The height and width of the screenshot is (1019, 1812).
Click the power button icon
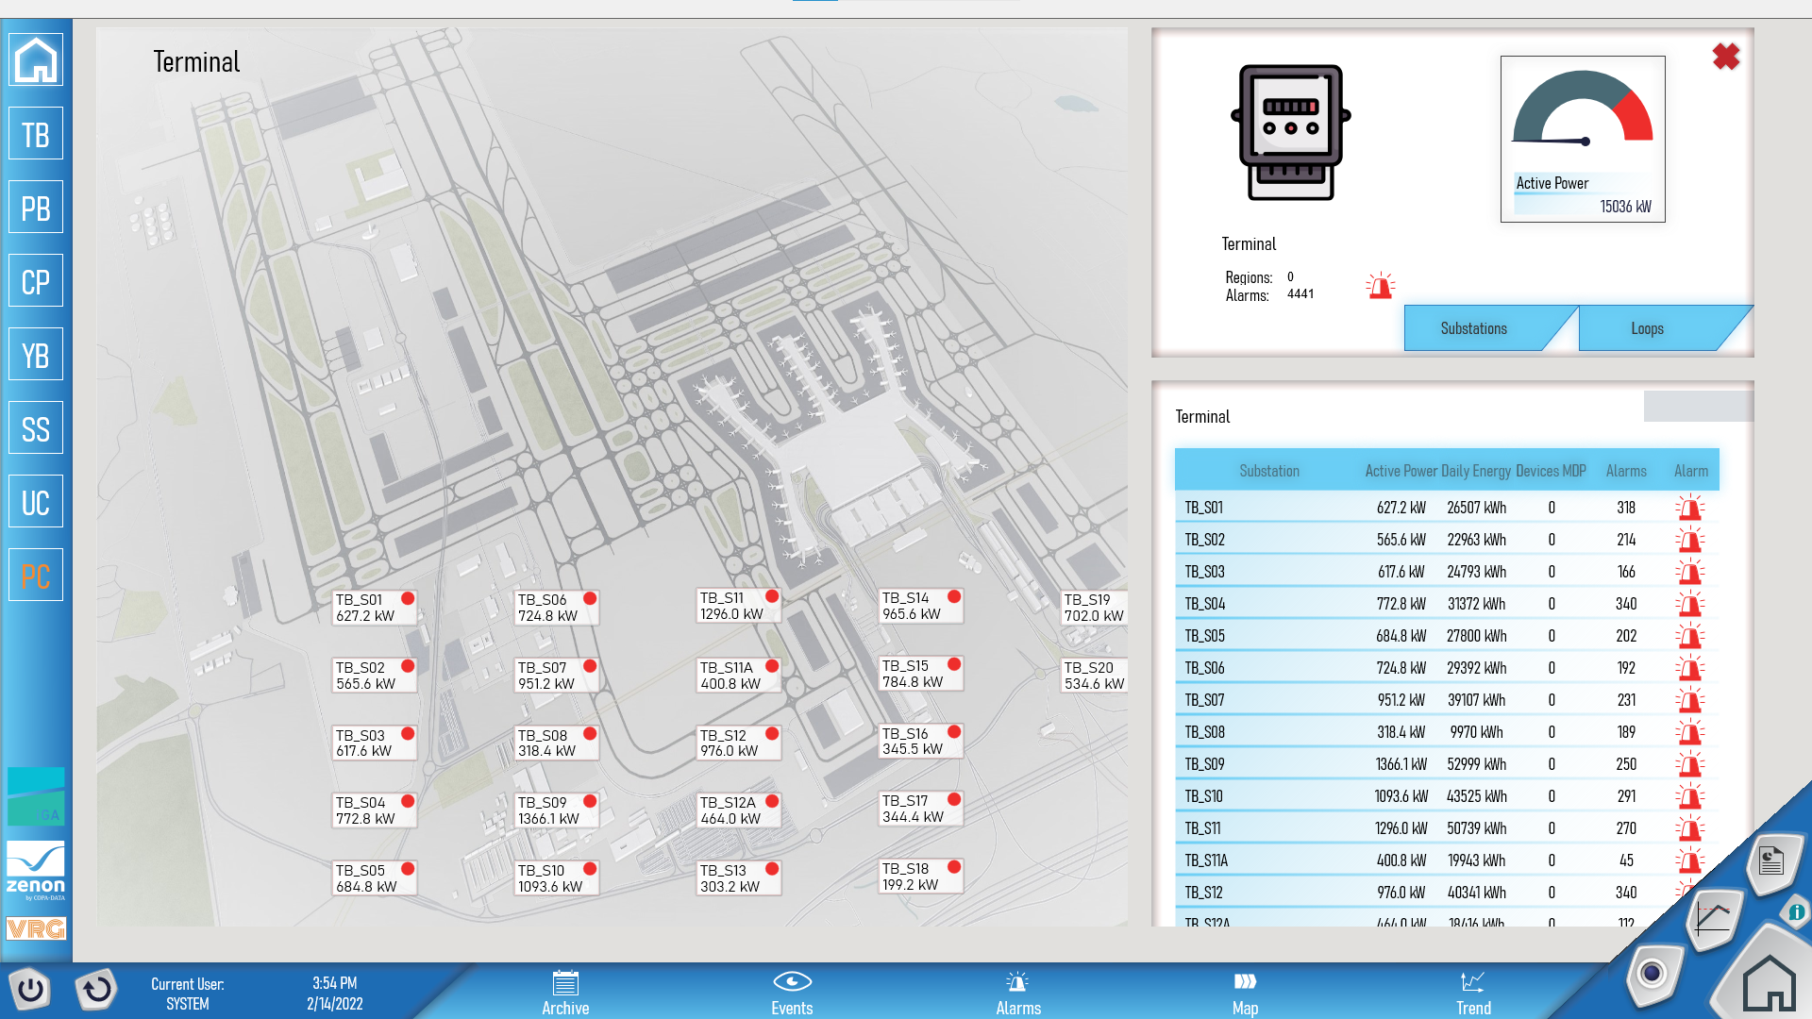pos(30,990)
